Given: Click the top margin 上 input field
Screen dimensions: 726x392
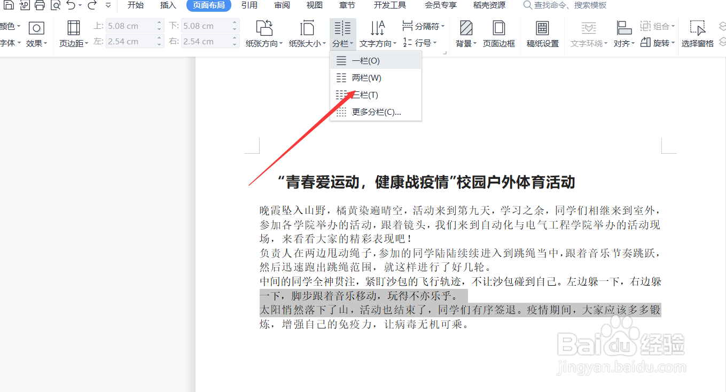Looking at the screenshot, I should click(x=135, y=26).
